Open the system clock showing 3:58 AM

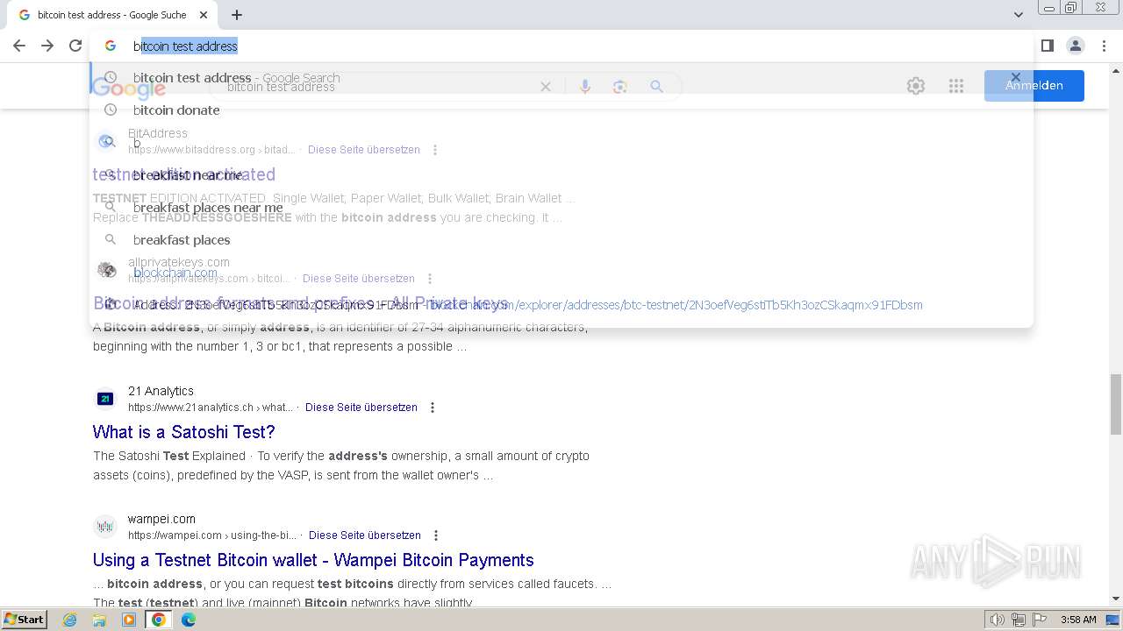1078,620
